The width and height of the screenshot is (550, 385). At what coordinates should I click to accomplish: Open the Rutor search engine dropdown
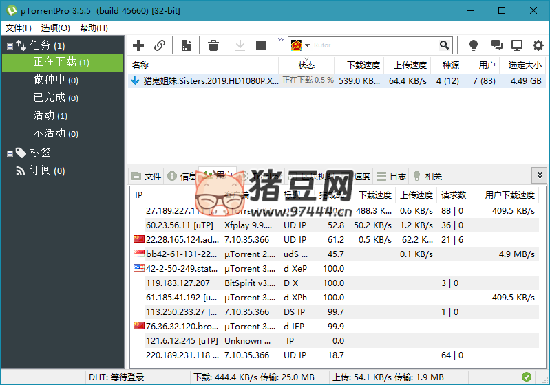click(x=300, y=45)
